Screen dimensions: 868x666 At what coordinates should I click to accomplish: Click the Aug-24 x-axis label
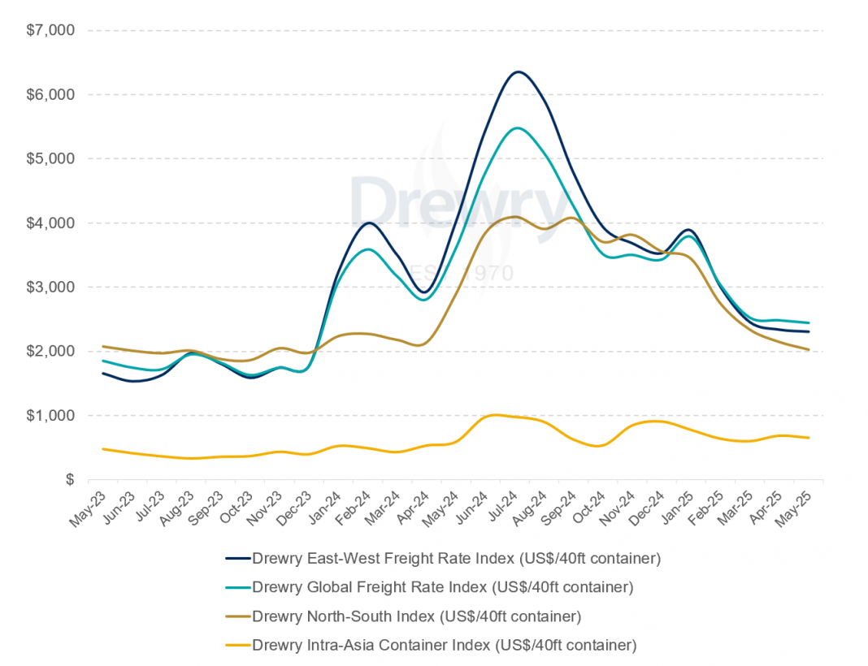point(529,509)
